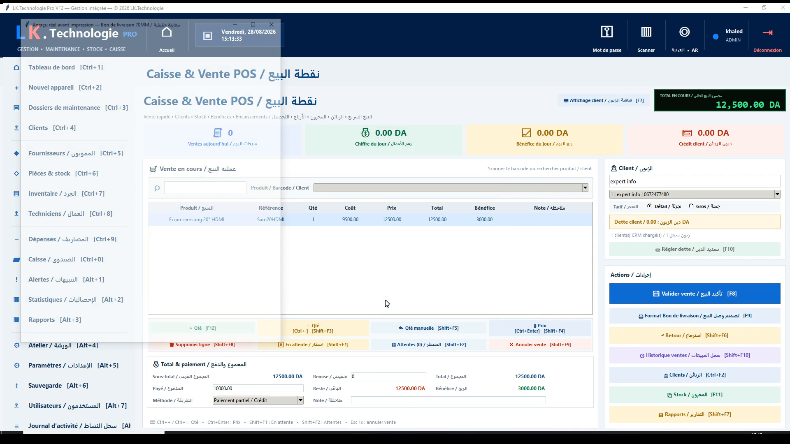Viewport: 790px width, 444px height.
Task: Click the Atelier gear icon in sidebar
Action: [x=16, y=345]
